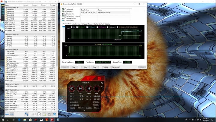This screenshot has height=122, width=216.
Task: Enable Stress local disks checkbox
Action: (65, 18)
